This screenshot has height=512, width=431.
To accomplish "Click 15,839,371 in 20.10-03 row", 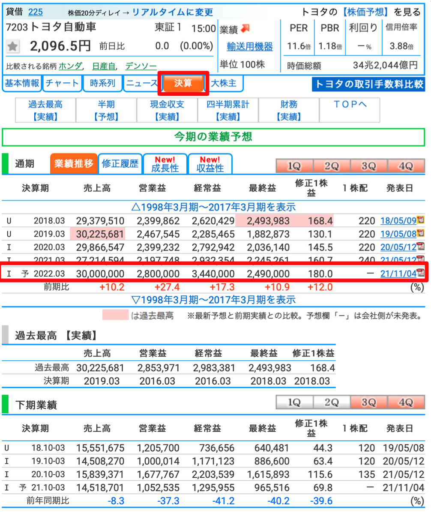I will tap(100, 474).
